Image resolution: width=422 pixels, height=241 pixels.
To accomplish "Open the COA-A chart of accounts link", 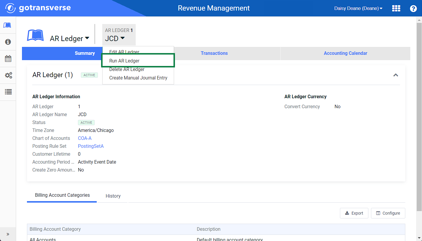I will pyautogui.click(x=85, y=138).
